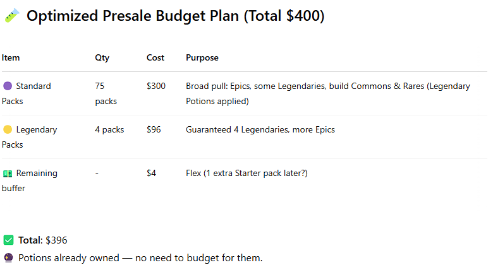This screenshot has height=265, width=493.
Task: Click the Broad pull Epics purpose text
Action: (x=328, y=93)
